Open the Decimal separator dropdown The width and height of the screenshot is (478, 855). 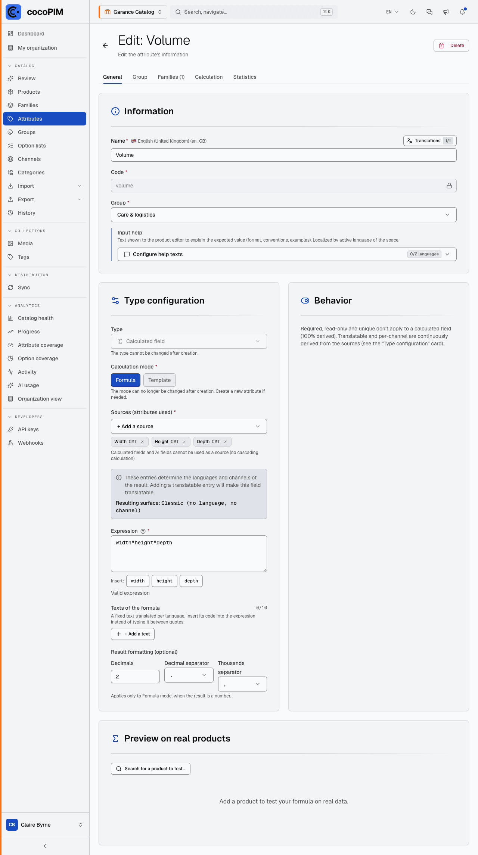[189, 675]
